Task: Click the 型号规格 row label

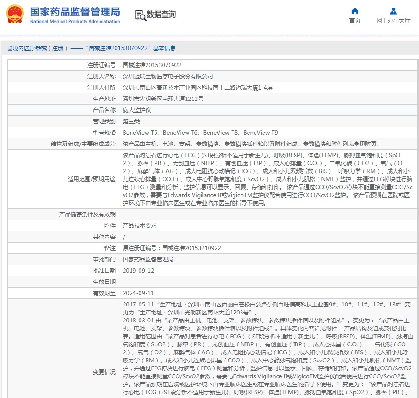Action: click(104, 133)
